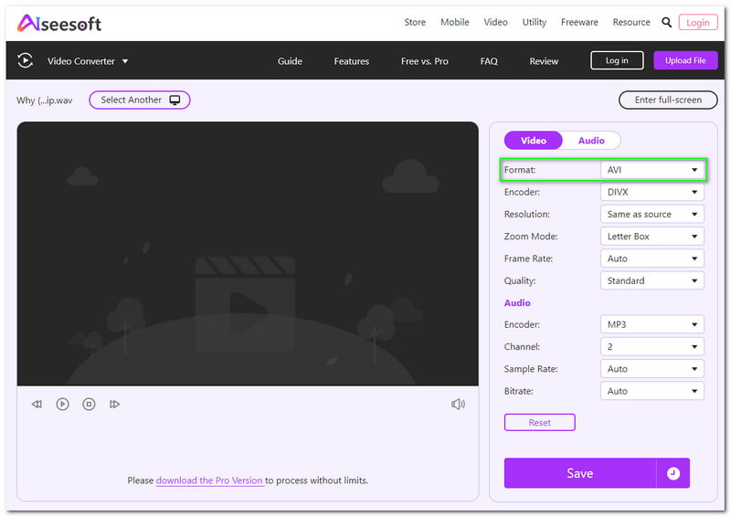The width and height of the screenshot is (731, 517).
Task: Expand the Zoom Mode Letter Box dropdown
Action: [x=652, y=237]
